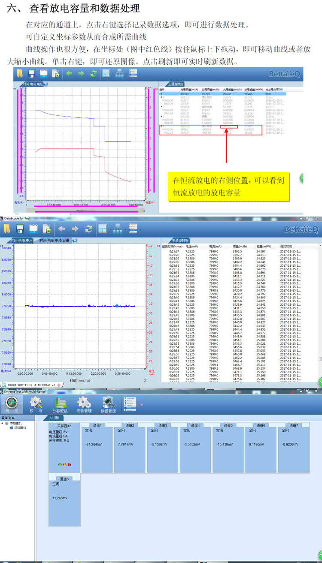Select channel card 通道8
The width and height of the screenshot is (322, 563).
(x=64, y=501)
